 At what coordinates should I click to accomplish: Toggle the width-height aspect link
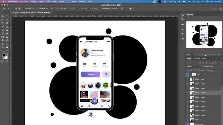(x=57, y=8)
